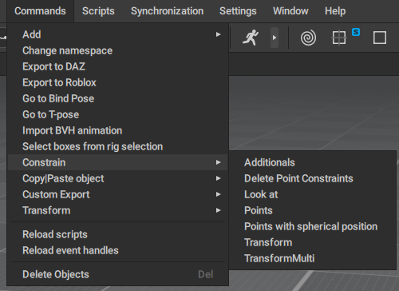The width and height of the screenshot is (399, 291).
Task: Expand the Copy|Paste object submenu
Action: 117,178
